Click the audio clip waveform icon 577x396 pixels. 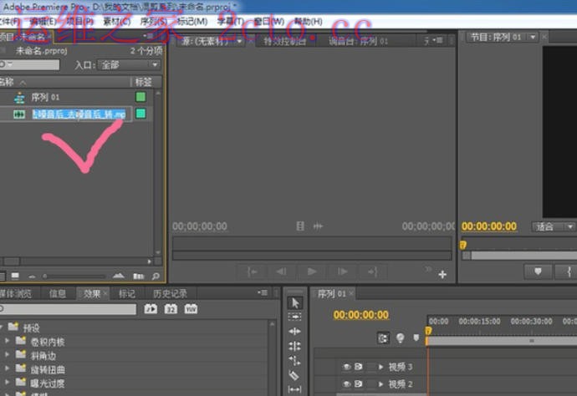[x=19, y=114]
